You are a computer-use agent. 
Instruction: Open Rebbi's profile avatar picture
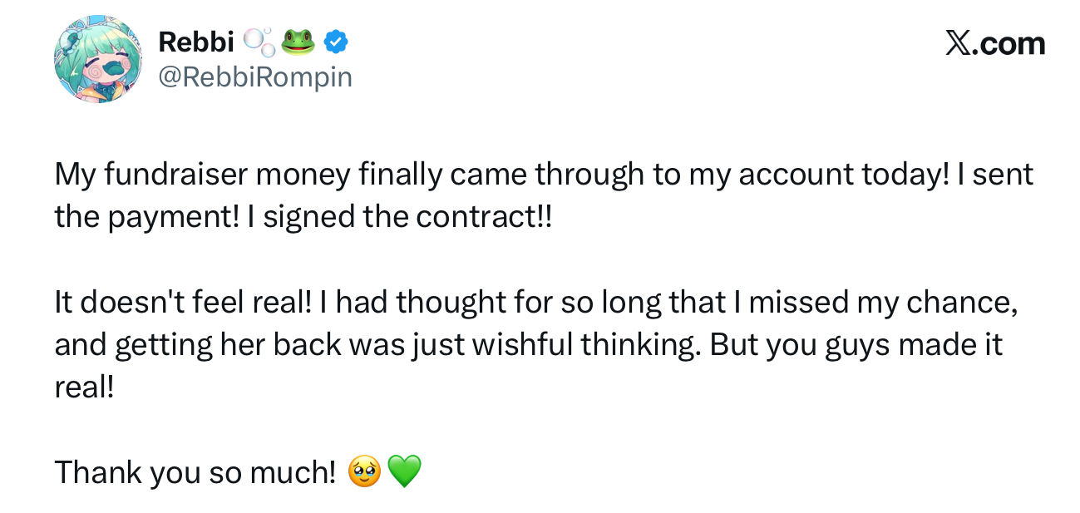98,59
